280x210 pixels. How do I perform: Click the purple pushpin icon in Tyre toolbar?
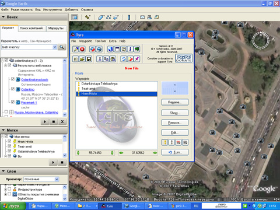(137, 59)
